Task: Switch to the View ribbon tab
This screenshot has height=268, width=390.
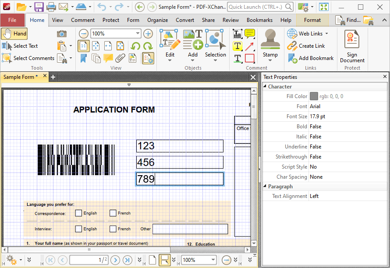Action: 57,20
